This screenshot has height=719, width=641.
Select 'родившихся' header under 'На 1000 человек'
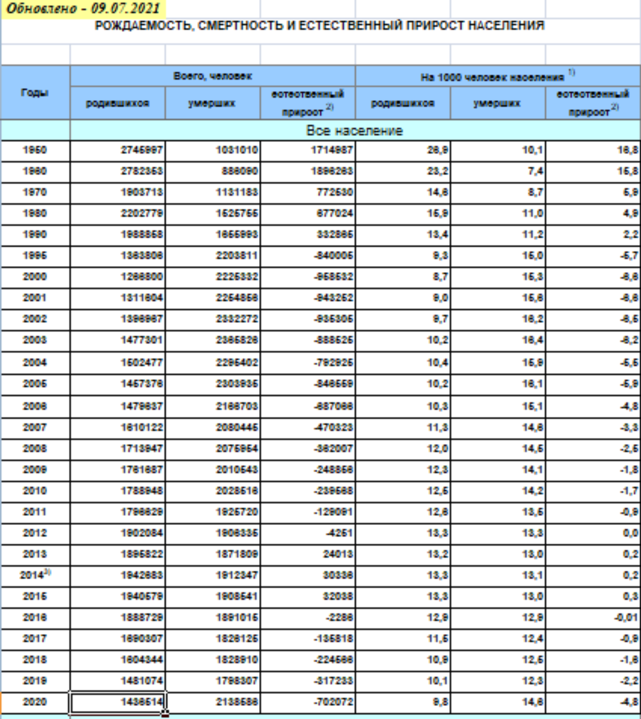pos(403,103)
